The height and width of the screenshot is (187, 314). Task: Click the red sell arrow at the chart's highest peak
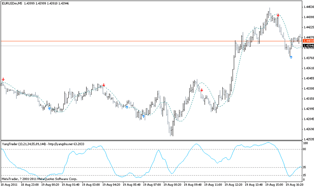click(x=278, y=15)
